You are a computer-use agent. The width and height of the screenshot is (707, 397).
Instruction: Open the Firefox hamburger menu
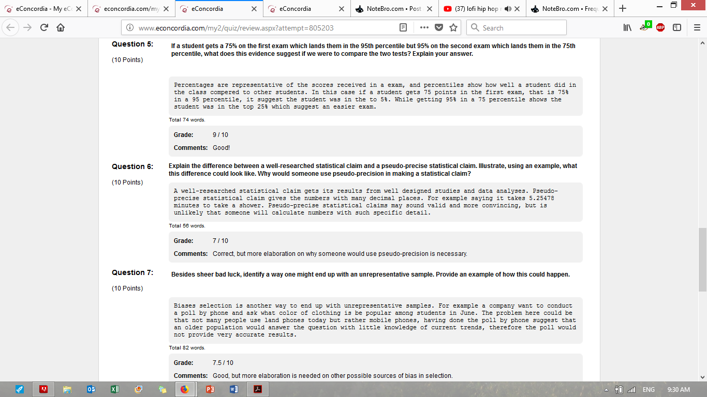click(697, 28)
